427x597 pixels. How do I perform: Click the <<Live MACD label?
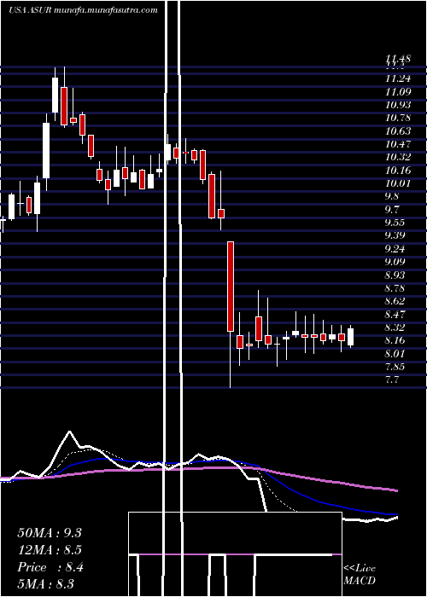(360, 575)
